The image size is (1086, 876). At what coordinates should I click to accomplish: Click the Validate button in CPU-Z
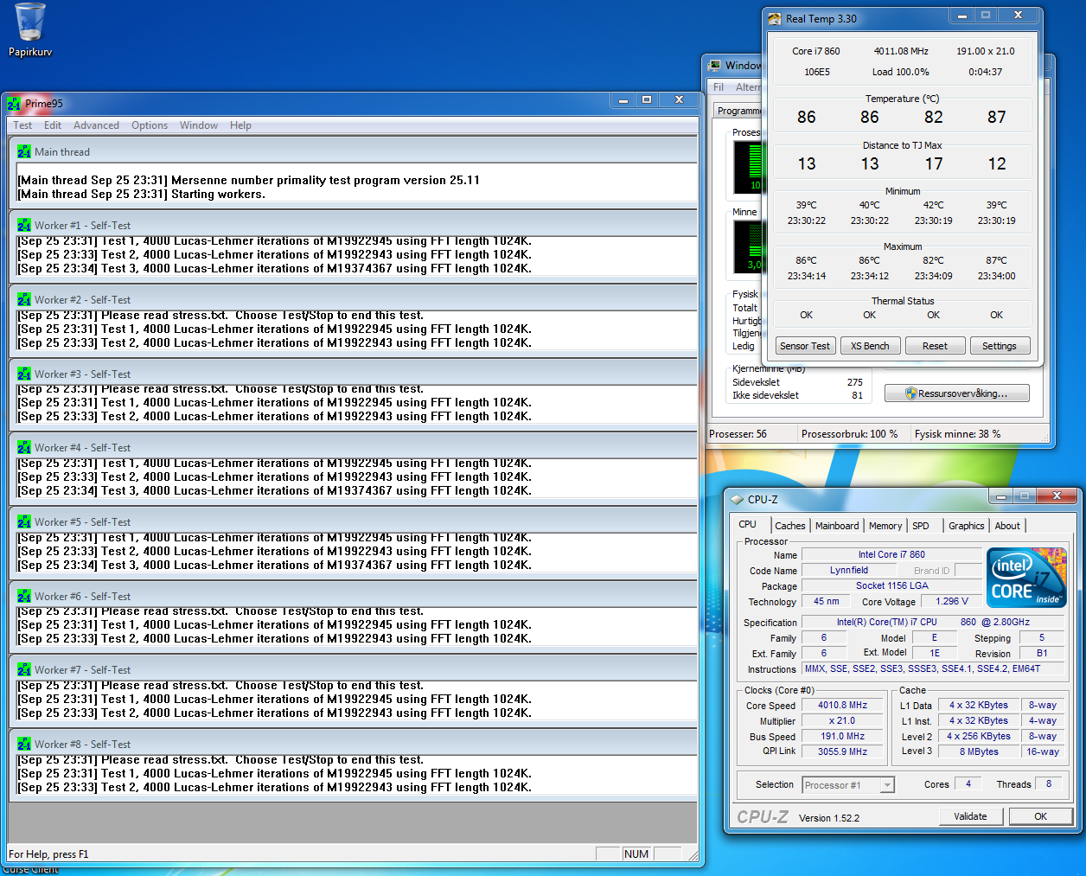[970, 816]
